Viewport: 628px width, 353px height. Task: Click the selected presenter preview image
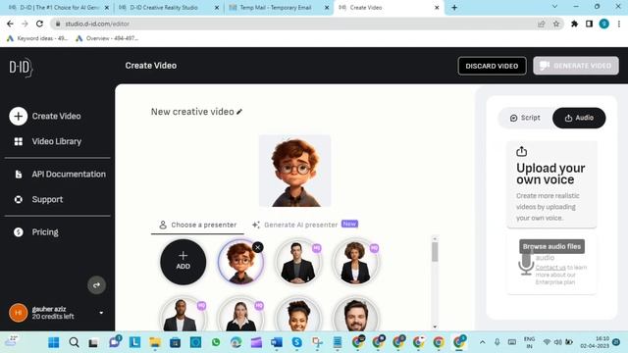coord(294,171)
